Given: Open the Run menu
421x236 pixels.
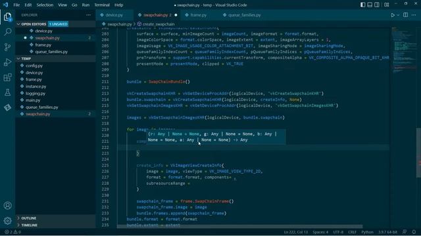Looking at the screenshot, I should pyautogui.click(x=86, y=5).
